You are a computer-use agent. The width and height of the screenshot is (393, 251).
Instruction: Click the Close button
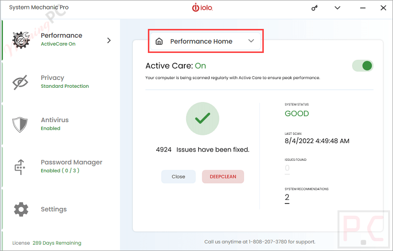click(178, 176)
